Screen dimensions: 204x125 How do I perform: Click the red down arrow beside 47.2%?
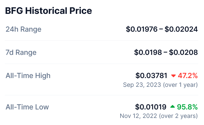(x=173, y=76)
